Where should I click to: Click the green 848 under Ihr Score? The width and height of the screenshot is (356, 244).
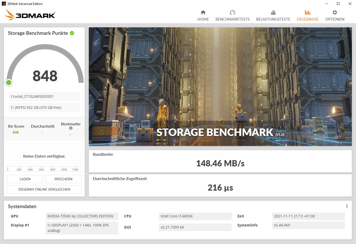16,132
